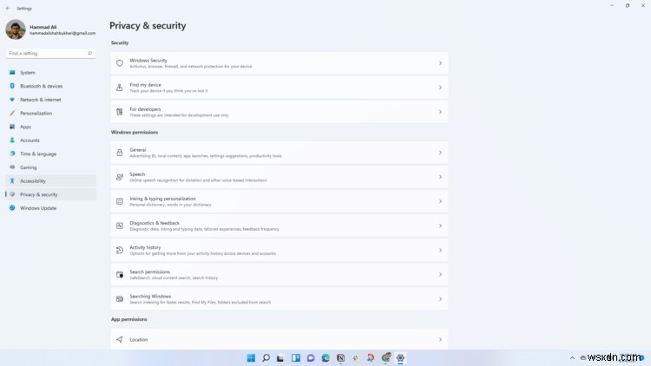Screen dimensions: 651x366
Task: Select Privacy & security in sidebar
Action: (x=50, y=194)
